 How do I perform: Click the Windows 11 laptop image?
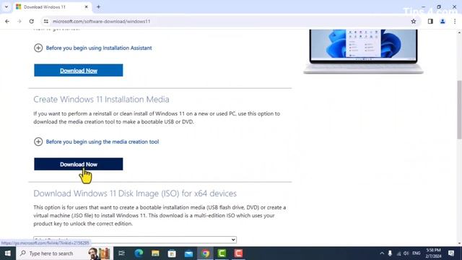click(x=363, y=51)
